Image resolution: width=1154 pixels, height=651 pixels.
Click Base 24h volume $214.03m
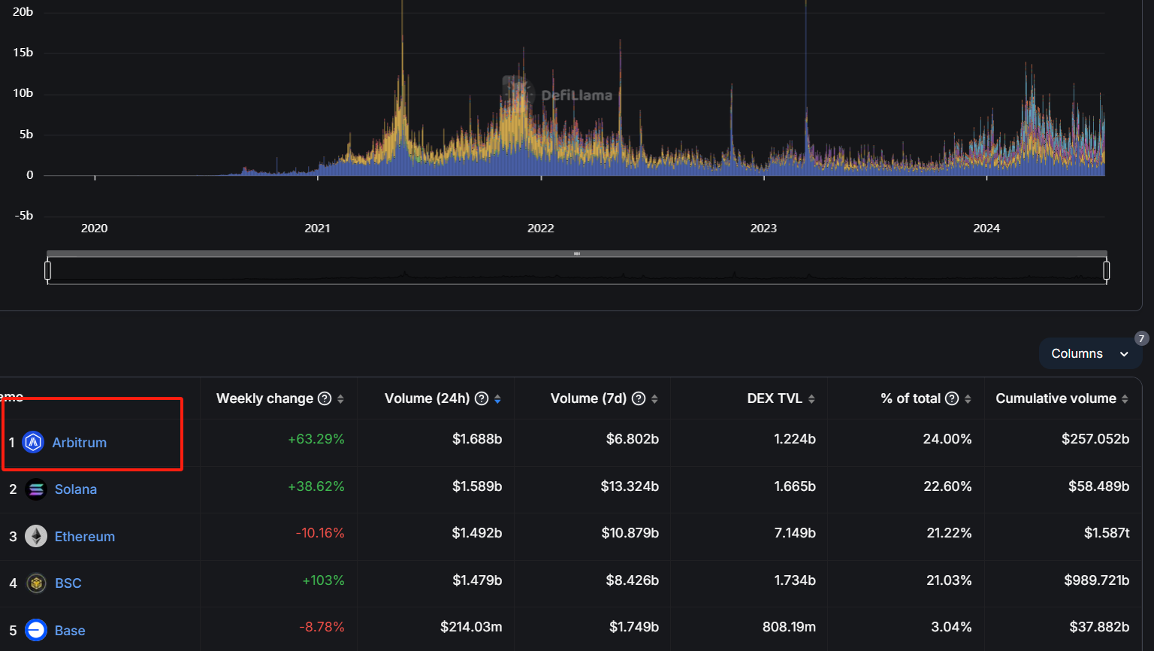pos(471,627)
